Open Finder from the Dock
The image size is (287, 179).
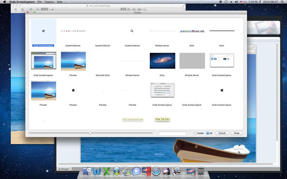pos(87,172)
